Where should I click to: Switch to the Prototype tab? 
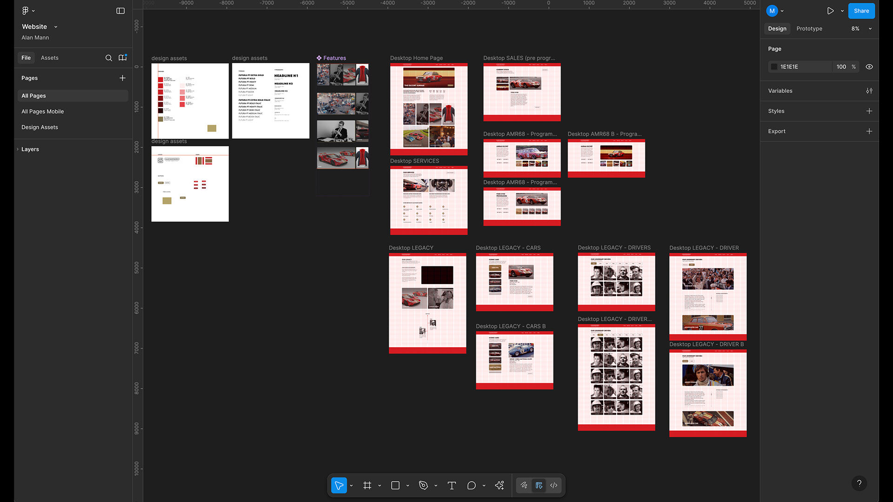coord(809,28)
